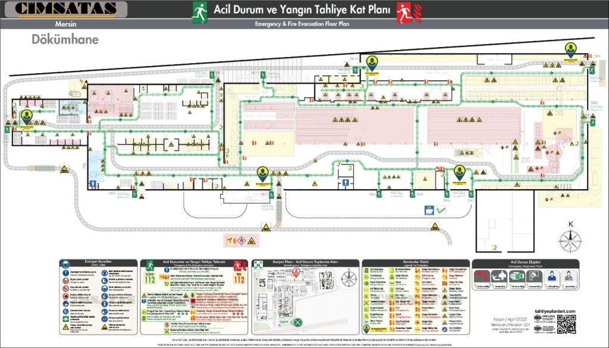Click the blue coffee cup icon
Viewport: 609px width, 348px height.
point(428,209)
